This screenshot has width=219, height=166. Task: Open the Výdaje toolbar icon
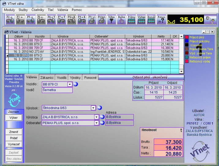click(x=141, y=19)
